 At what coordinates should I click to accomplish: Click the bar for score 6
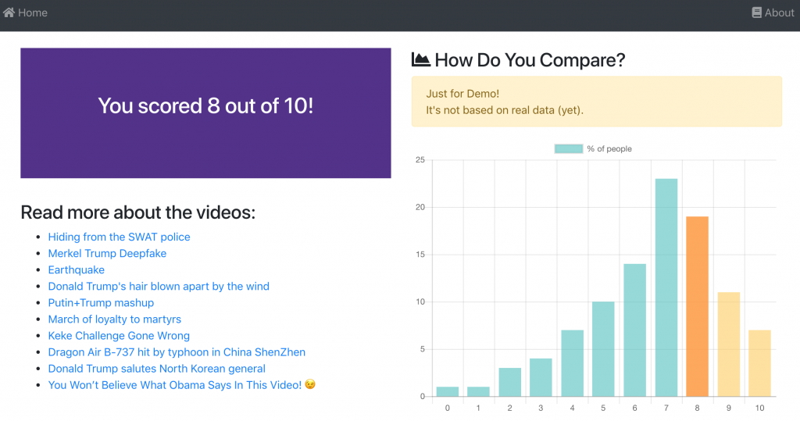tap(634, 330)
